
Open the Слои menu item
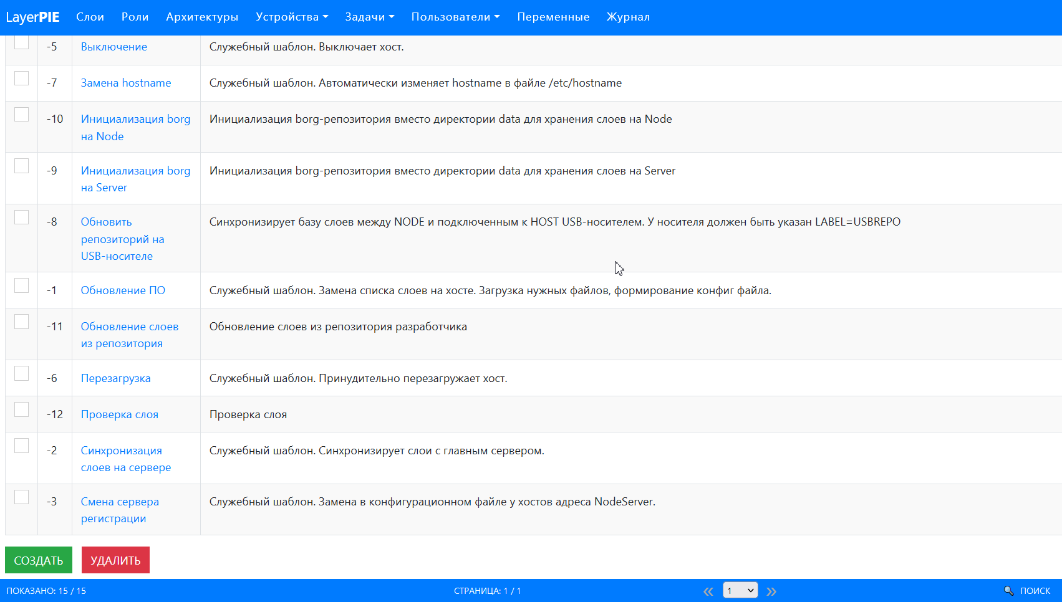[90, 17]
